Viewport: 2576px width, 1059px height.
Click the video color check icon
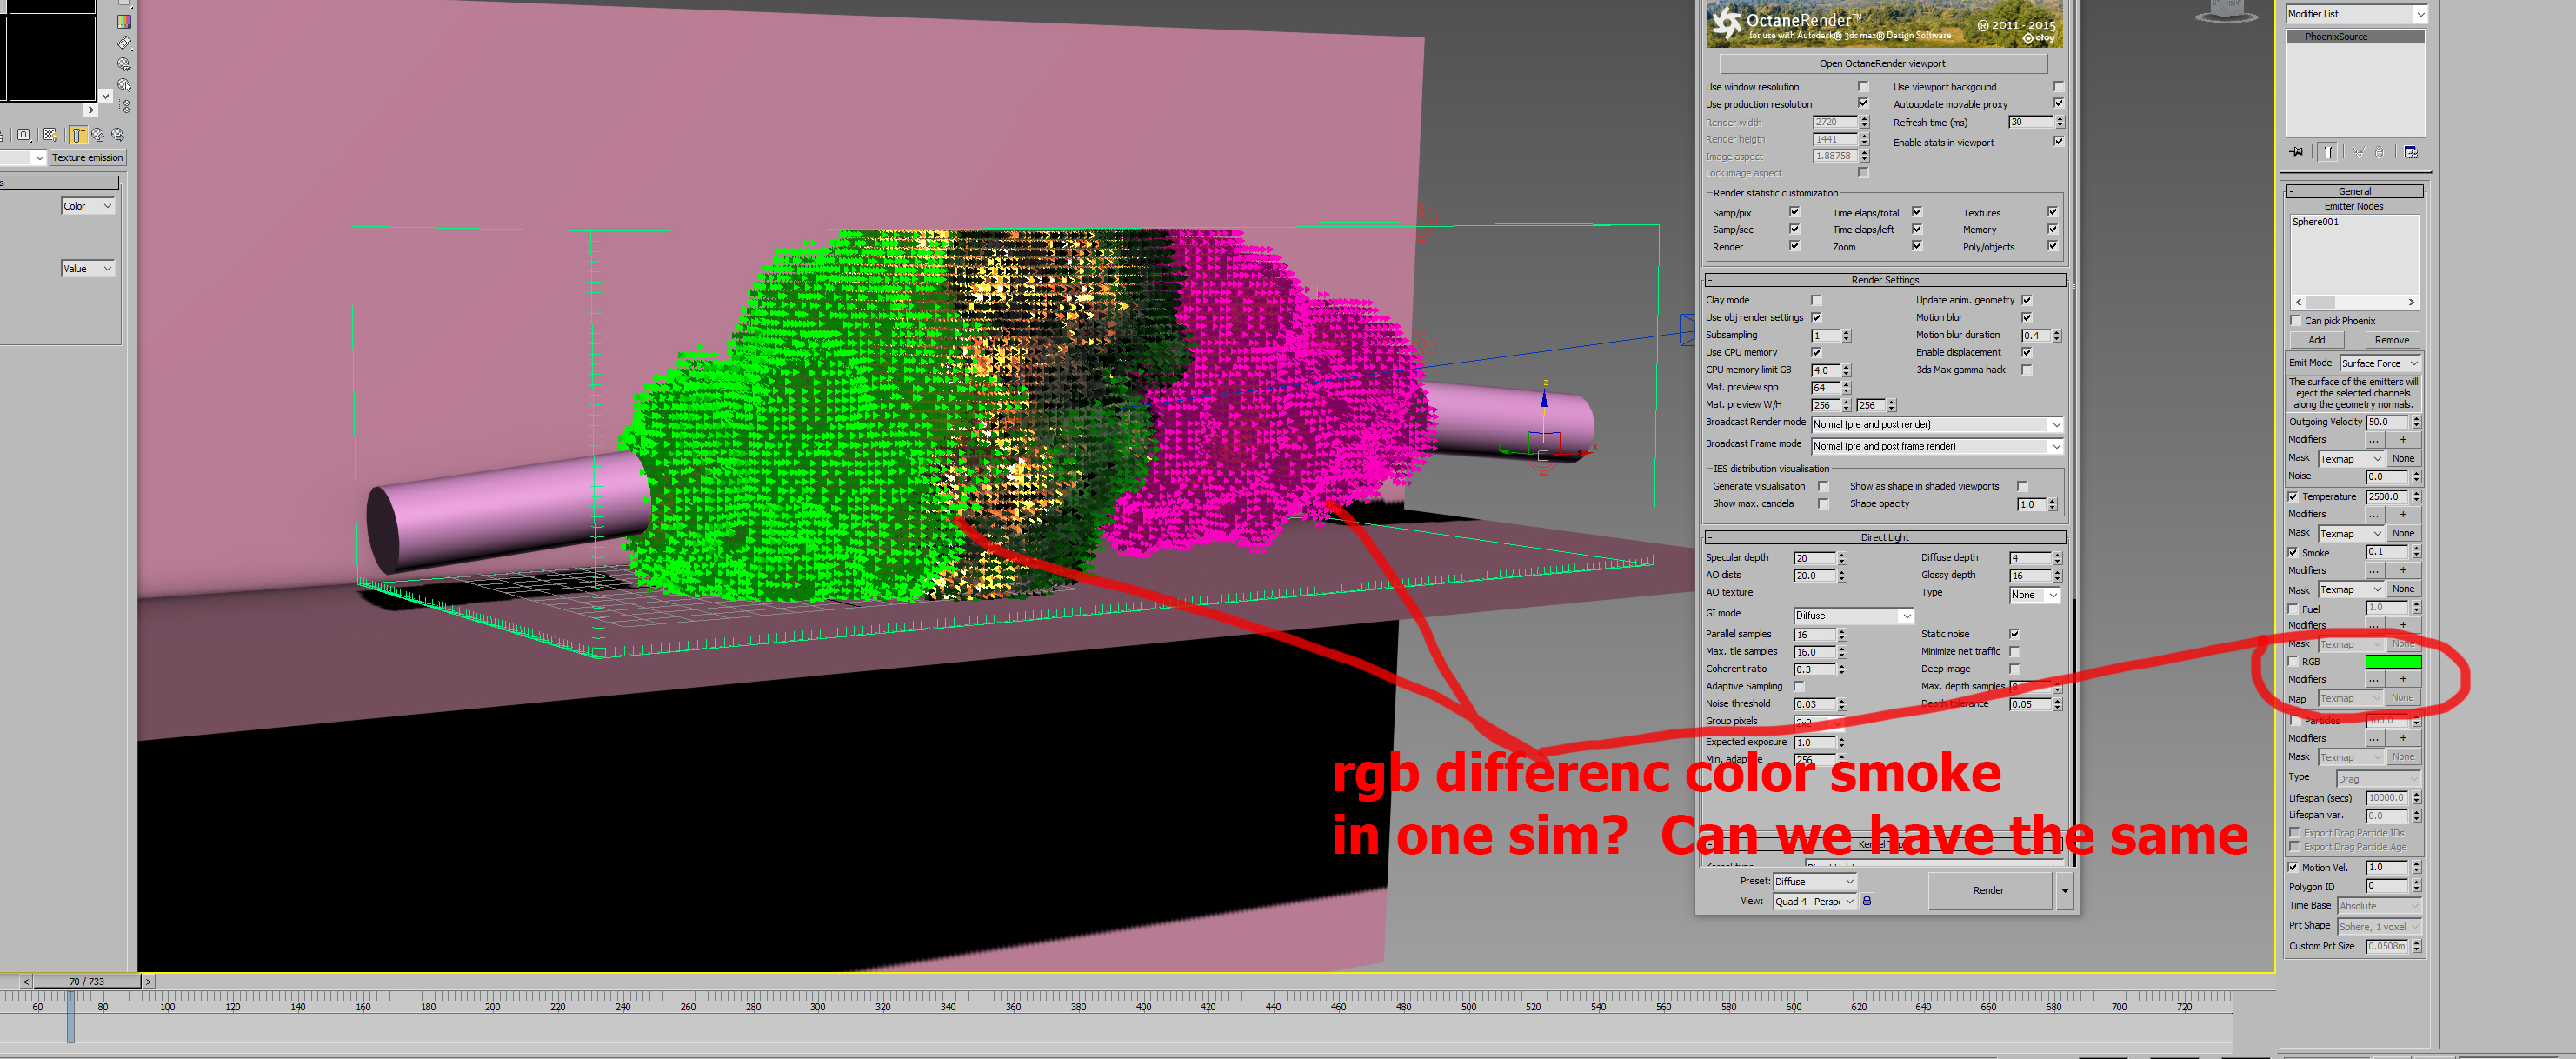tap(124, 21)
